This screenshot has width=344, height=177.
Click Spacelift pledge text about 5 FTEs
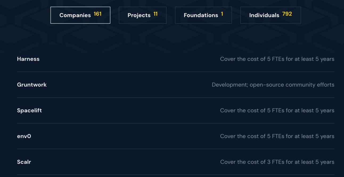point(277,110)
